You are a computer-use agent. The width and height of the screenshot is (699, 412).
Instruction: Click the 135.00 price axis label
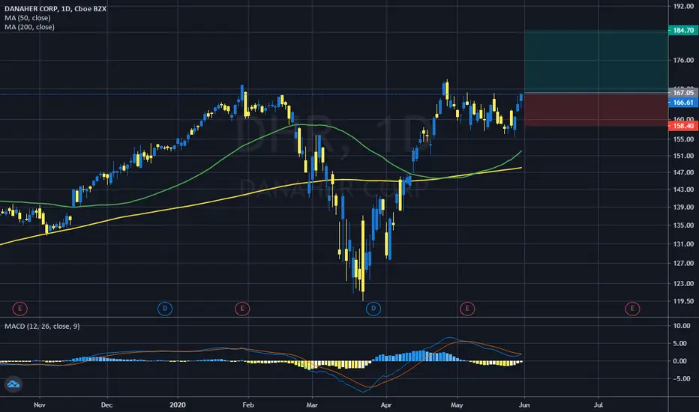tap(683, 225)
